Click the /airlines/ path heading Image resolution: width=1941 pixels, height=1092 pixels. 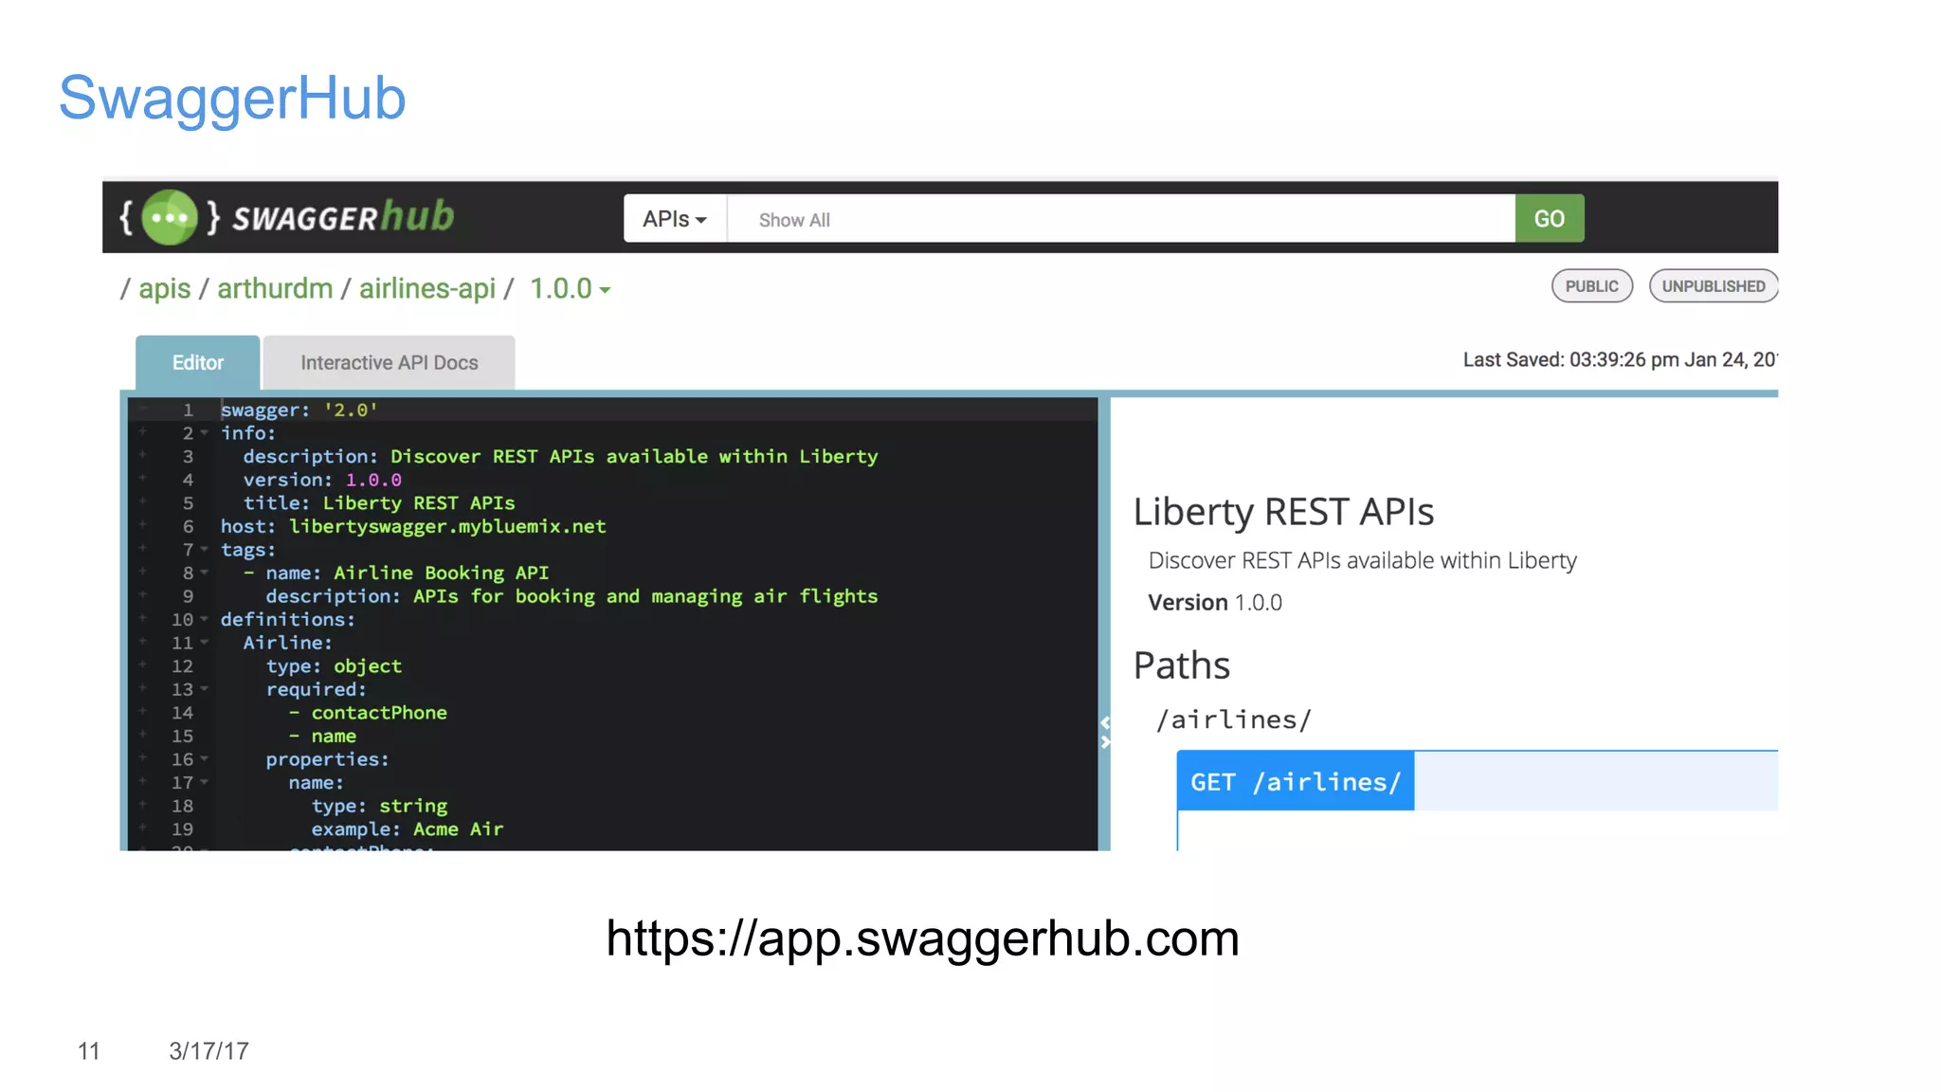point(1233,719)
